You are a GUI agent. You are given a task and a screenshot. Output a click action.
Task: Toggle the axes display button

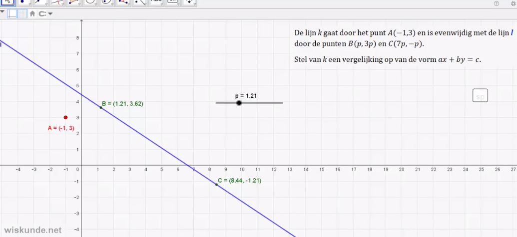pyautogui.click(x=12, y=14)
